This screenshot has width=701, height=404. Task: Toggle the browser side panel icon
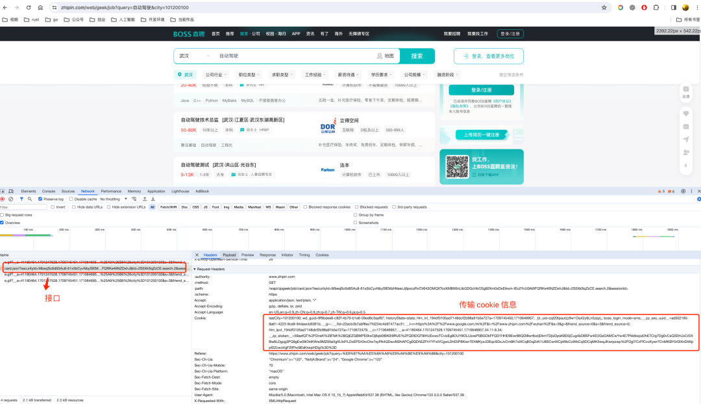pyautogui.click(x=673, y=8)
